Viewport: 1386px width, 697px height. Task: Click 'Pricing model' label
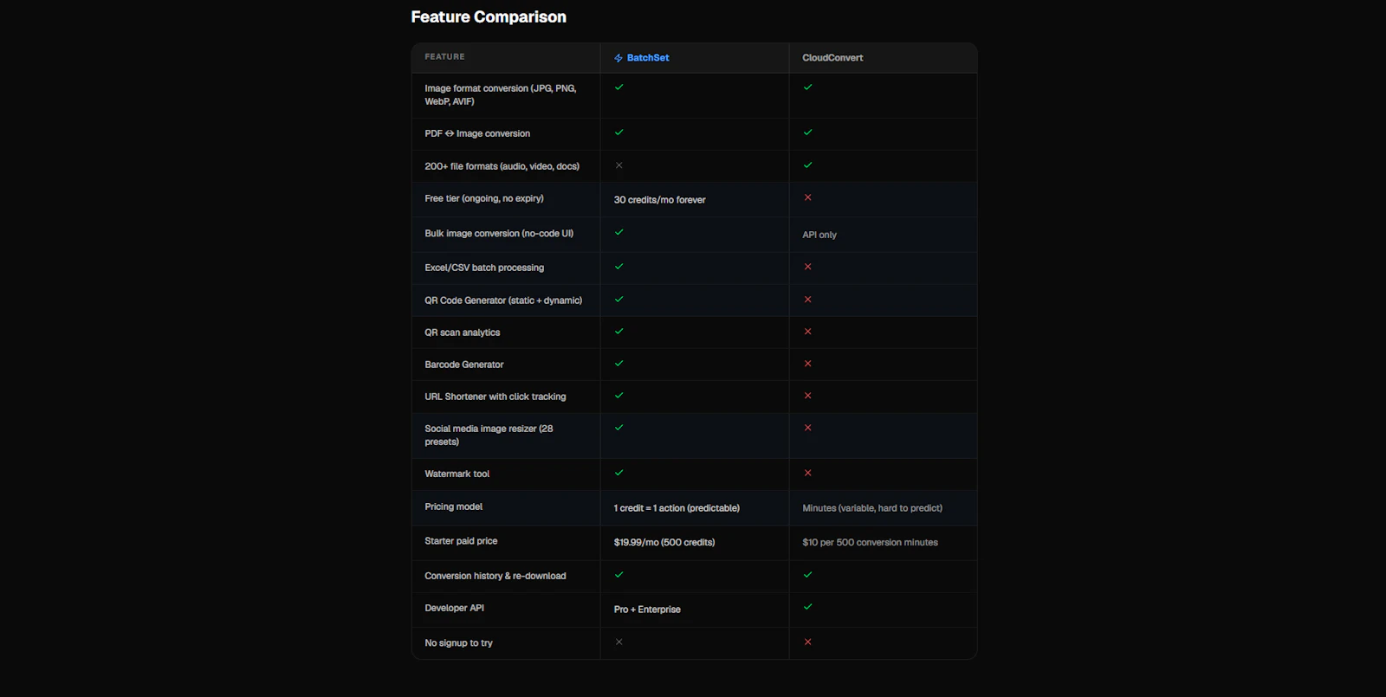(x=454, y=507)
